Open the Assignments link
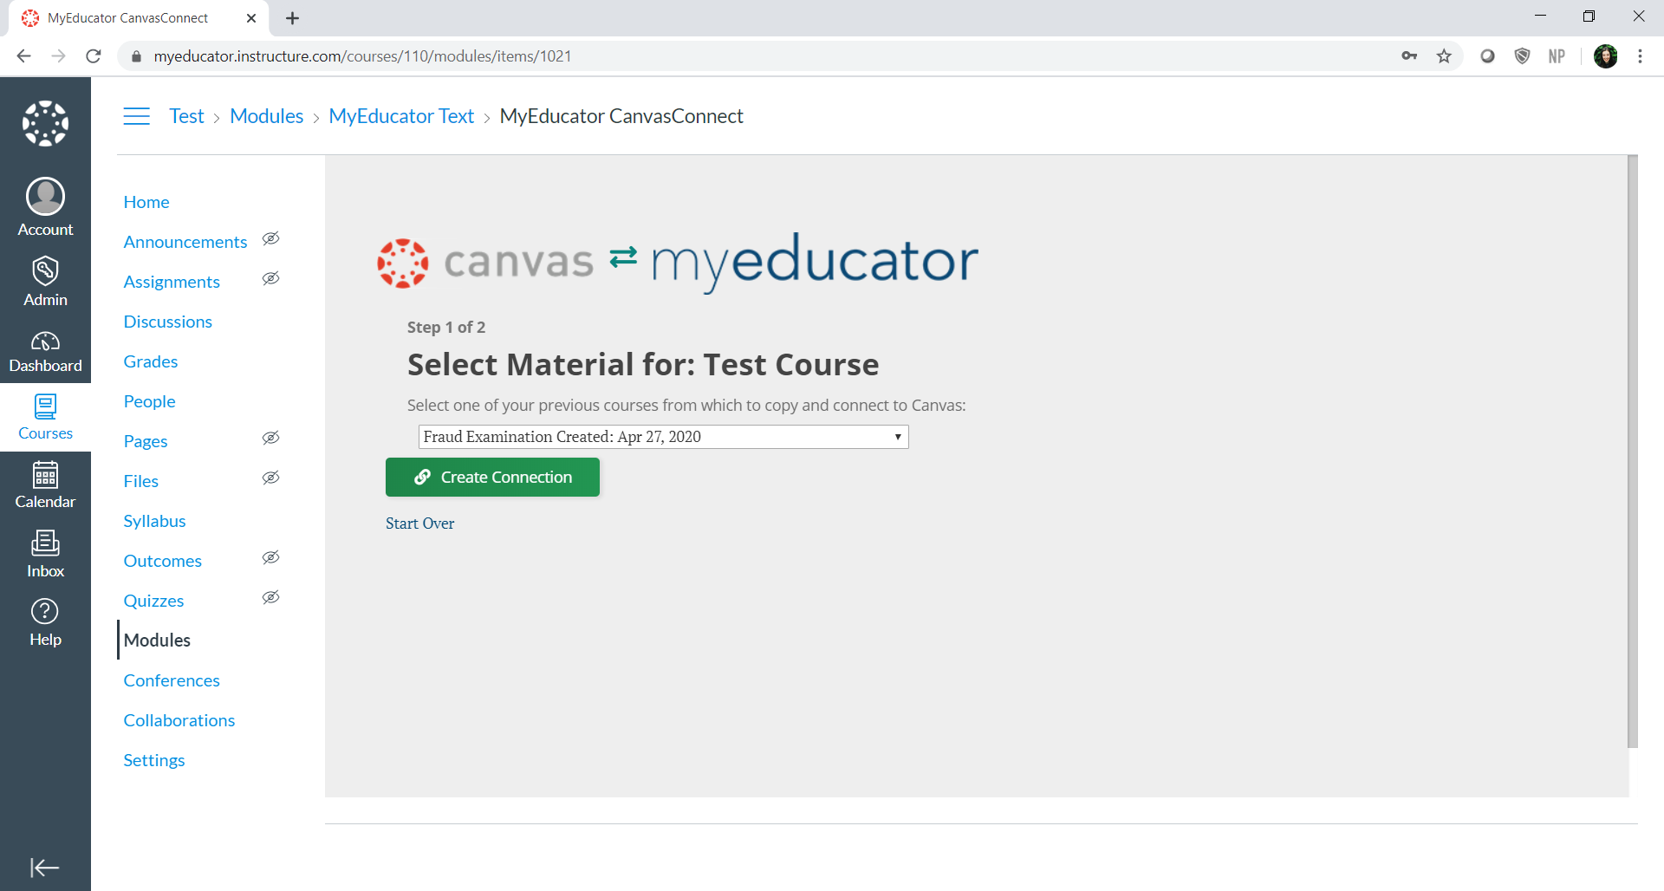The width and height of the screenshot is (1664, 891). pos(172,282)
